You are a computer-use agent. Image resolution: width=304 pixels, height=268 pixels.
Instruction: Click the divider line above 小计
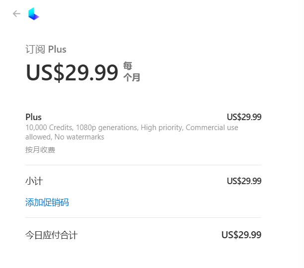click(x=143, y=165)
